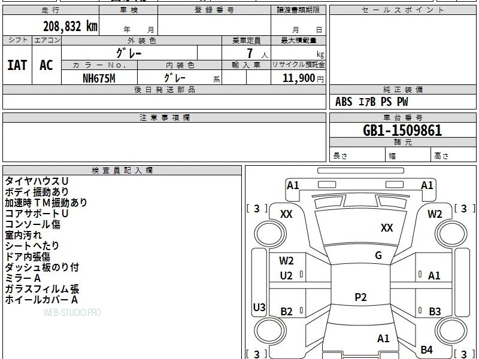Click the 外装色 header

click(x=141, y=41)
